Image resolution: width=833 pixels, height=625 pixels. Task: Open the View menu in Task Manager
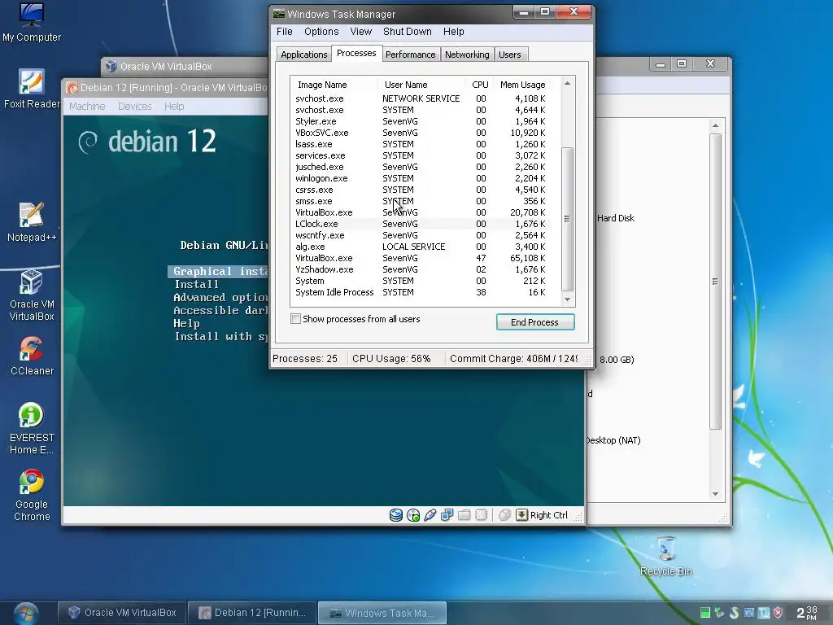[360, 32]
